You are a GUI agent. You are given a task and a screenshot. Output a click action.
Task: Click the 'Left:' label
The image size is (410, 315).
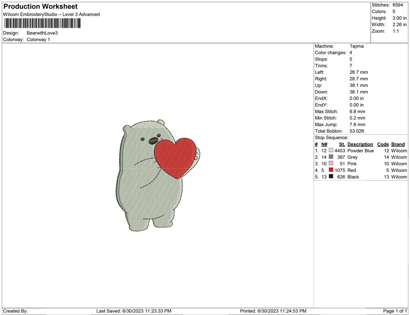click(x=320, y=72)
